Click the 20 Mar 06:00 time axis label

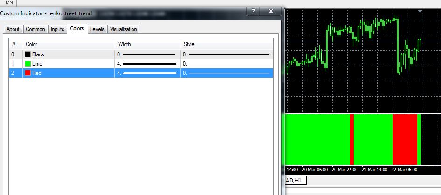[x=315, y=170]
